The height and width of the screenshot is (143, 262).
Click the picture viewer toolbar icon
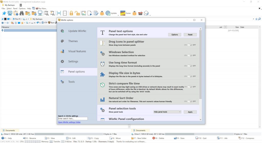tap(84, 13)
